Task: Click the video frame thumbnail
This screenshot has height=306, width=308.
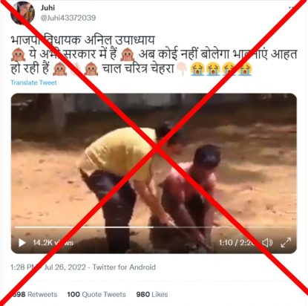Action: [x=154, y=173]
